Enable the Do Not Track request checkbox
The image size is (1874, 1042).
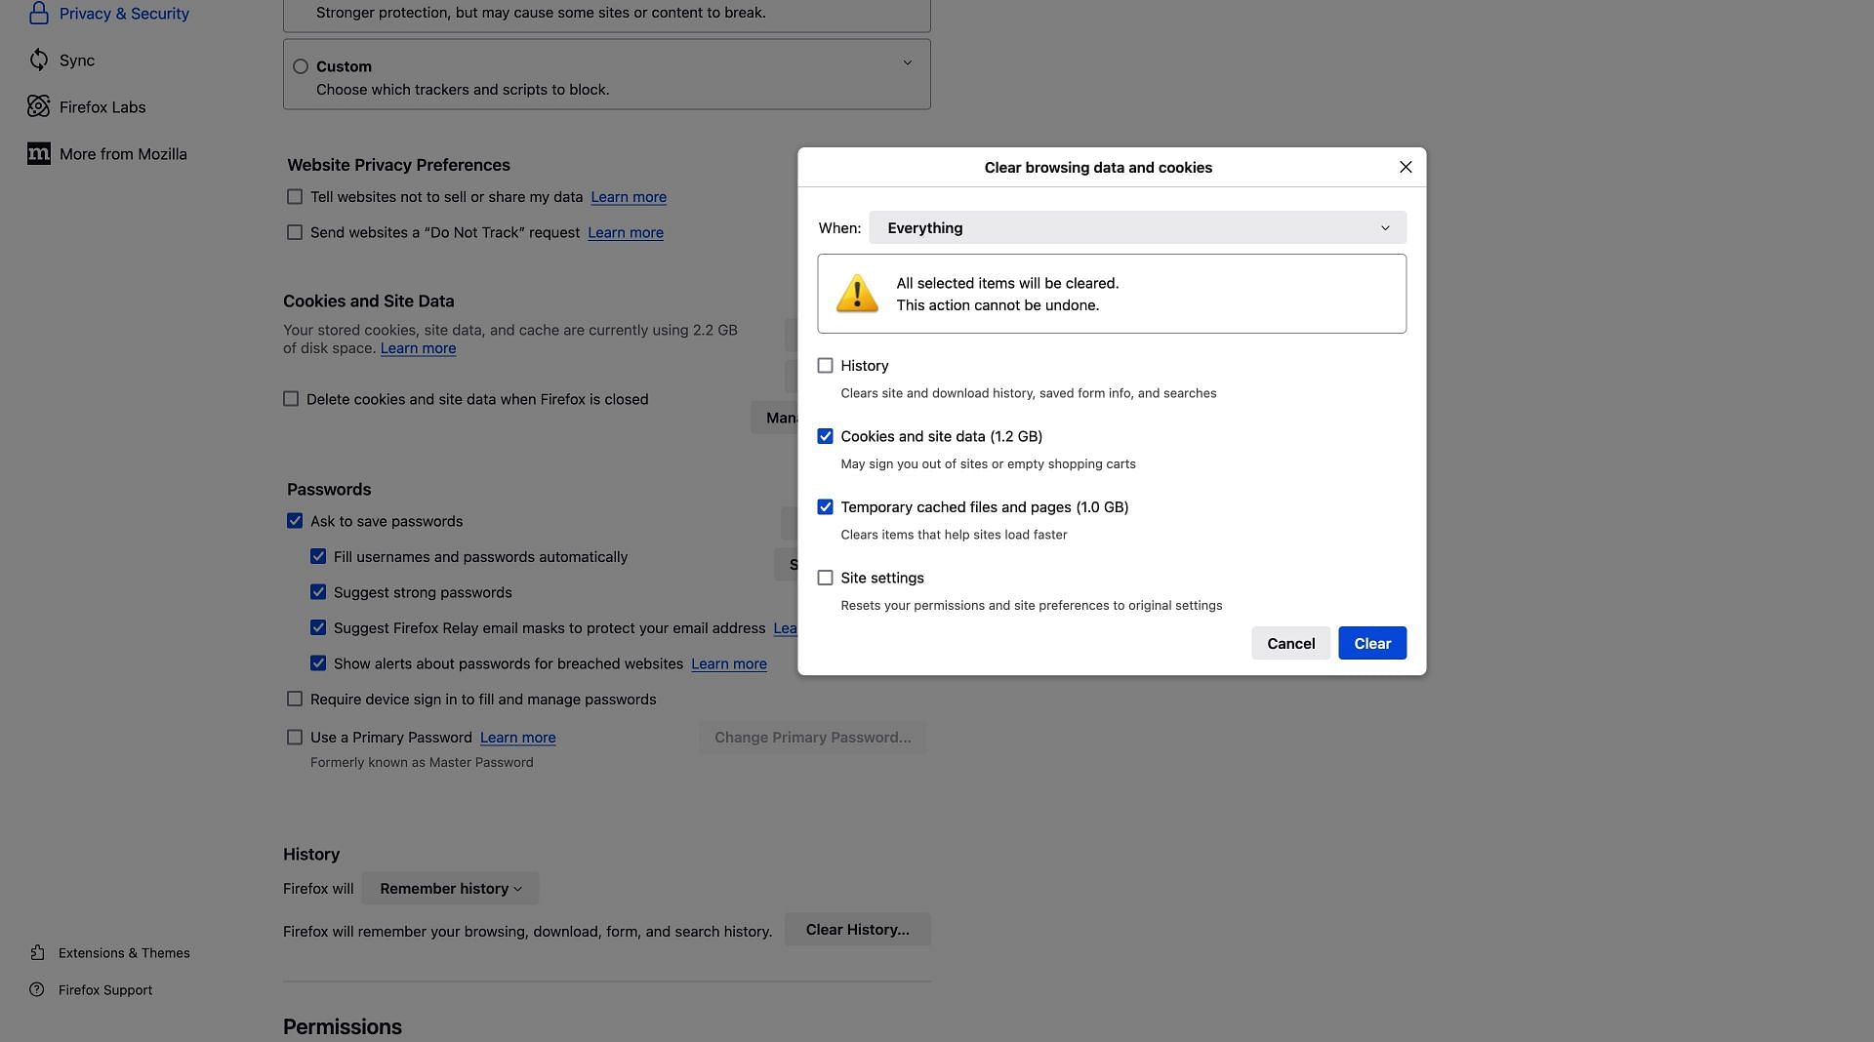[x=295, y=232]
